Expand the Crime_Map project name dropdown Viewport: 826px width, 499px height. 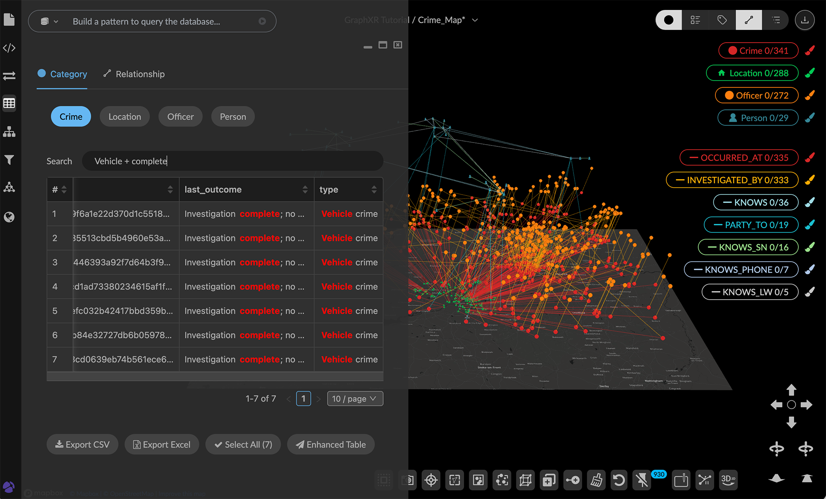point(475,20)
